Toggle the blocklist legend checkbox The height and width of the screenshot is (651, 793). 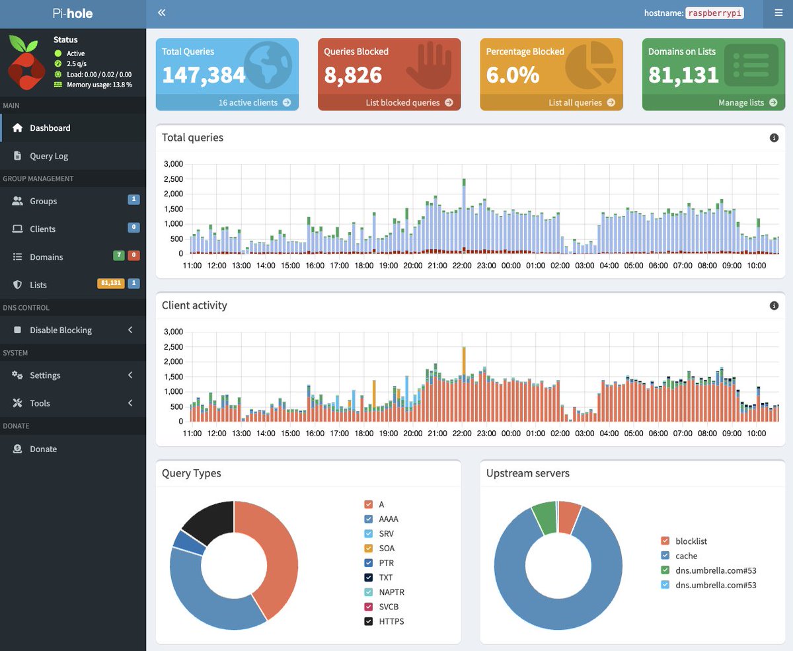pos(665,541)
